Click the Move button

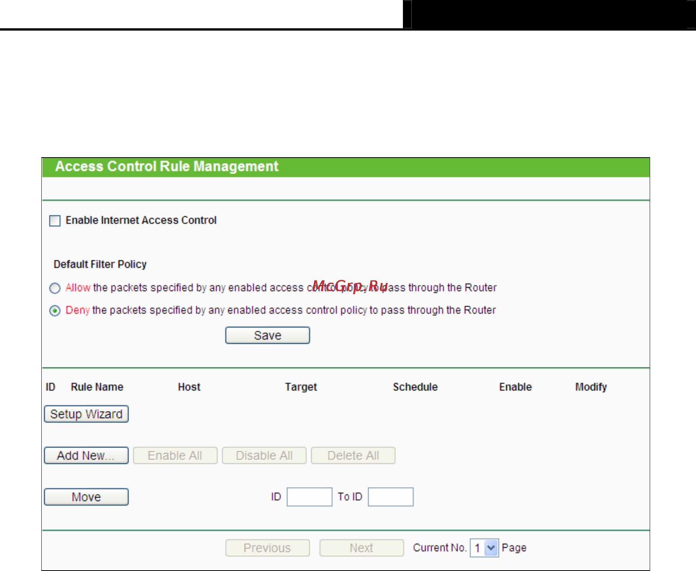[x=86, y=497]
